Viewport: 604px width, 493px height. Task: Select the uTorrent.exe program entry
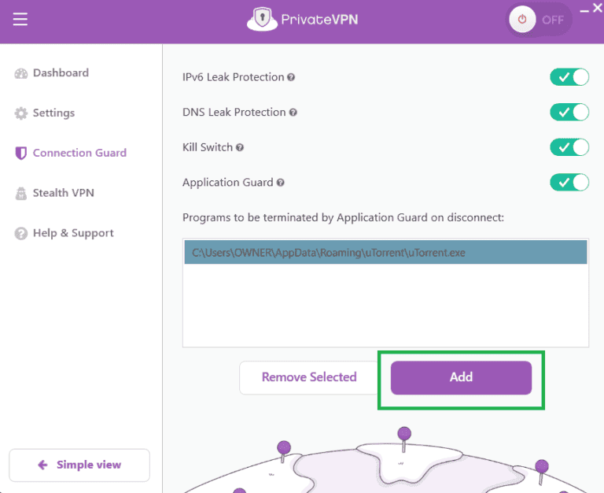[x=385, y=253]
